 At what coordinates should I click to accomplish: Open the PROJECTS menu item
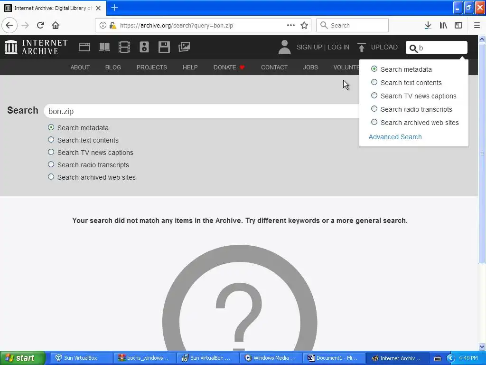click(151, 67)
